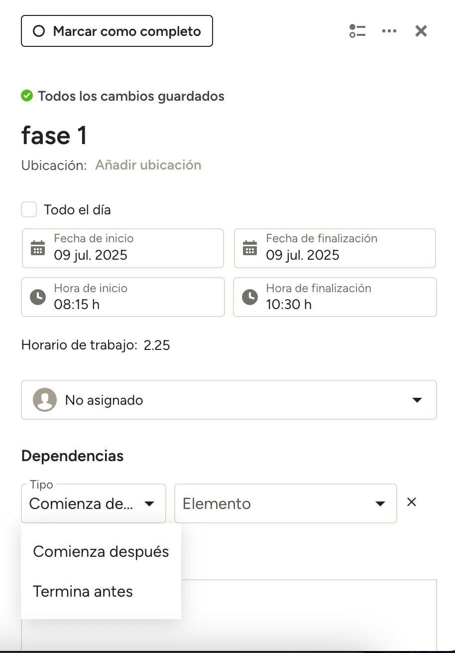Edit the Fecha de finalización field
The height and width of the screenshot is (653, 455).
pos(335,248)
